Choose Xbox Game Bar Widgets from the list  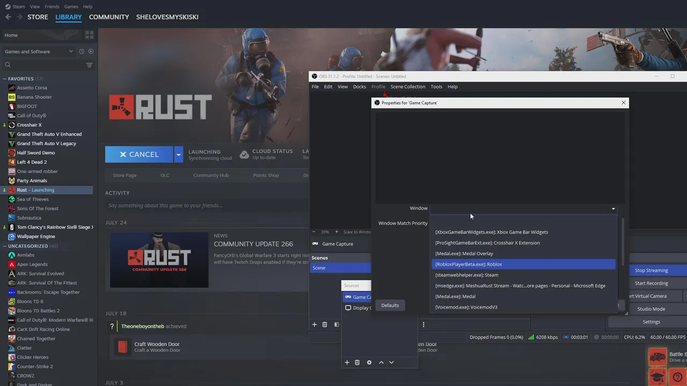(x=523, y=232)
